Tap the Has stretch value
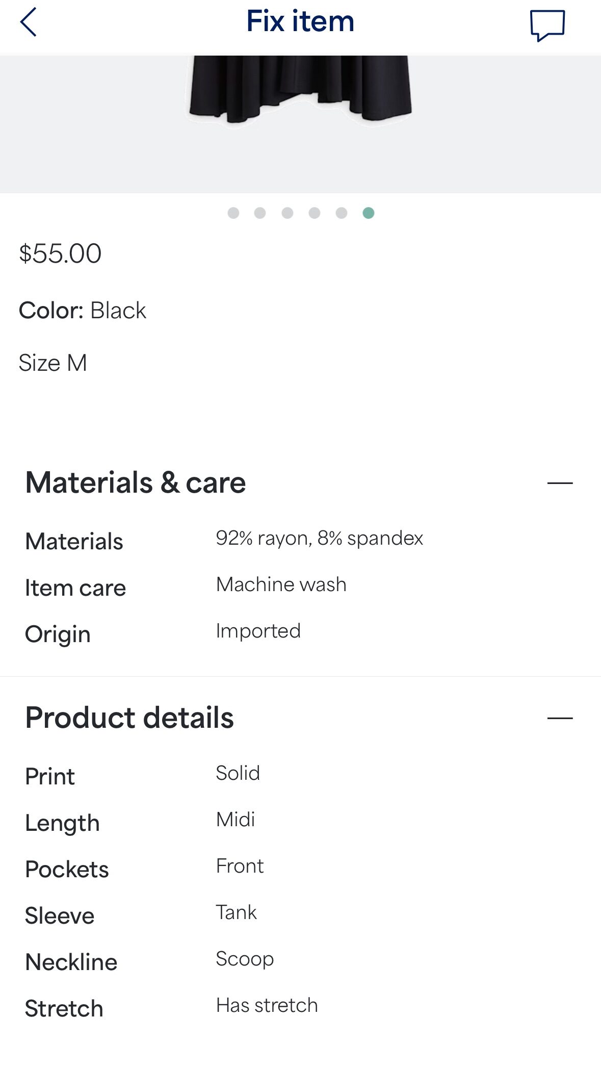Viewport: 601px width, 1069px height. click(x=267, y=1005)
